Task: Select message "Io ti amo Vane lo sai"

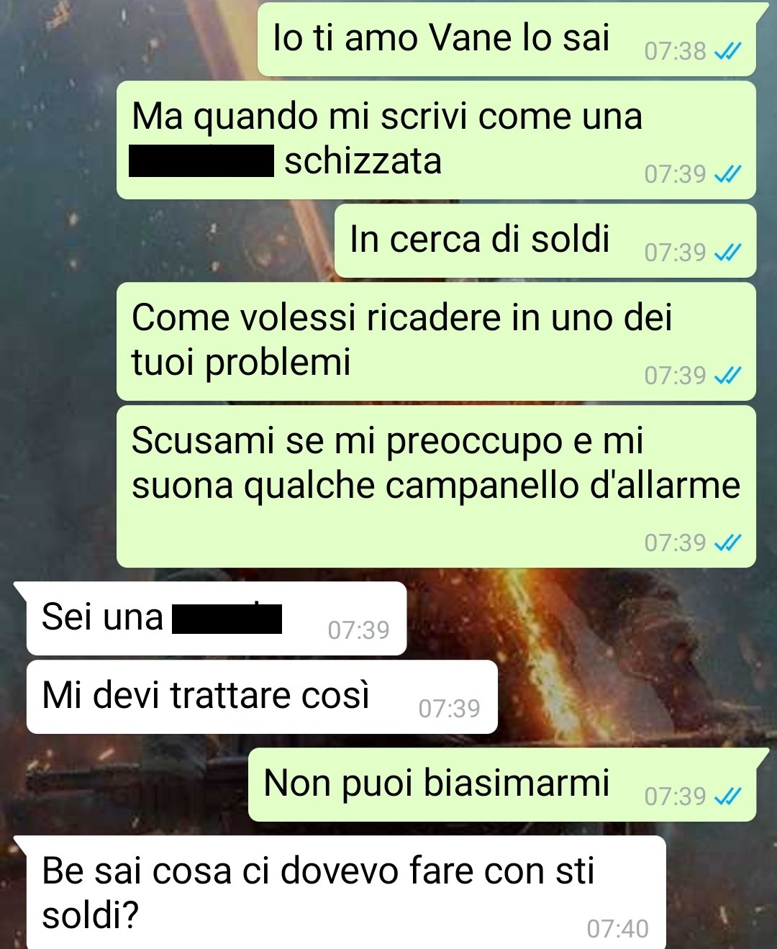Action: pyautogui.click(x=507, y=39)
